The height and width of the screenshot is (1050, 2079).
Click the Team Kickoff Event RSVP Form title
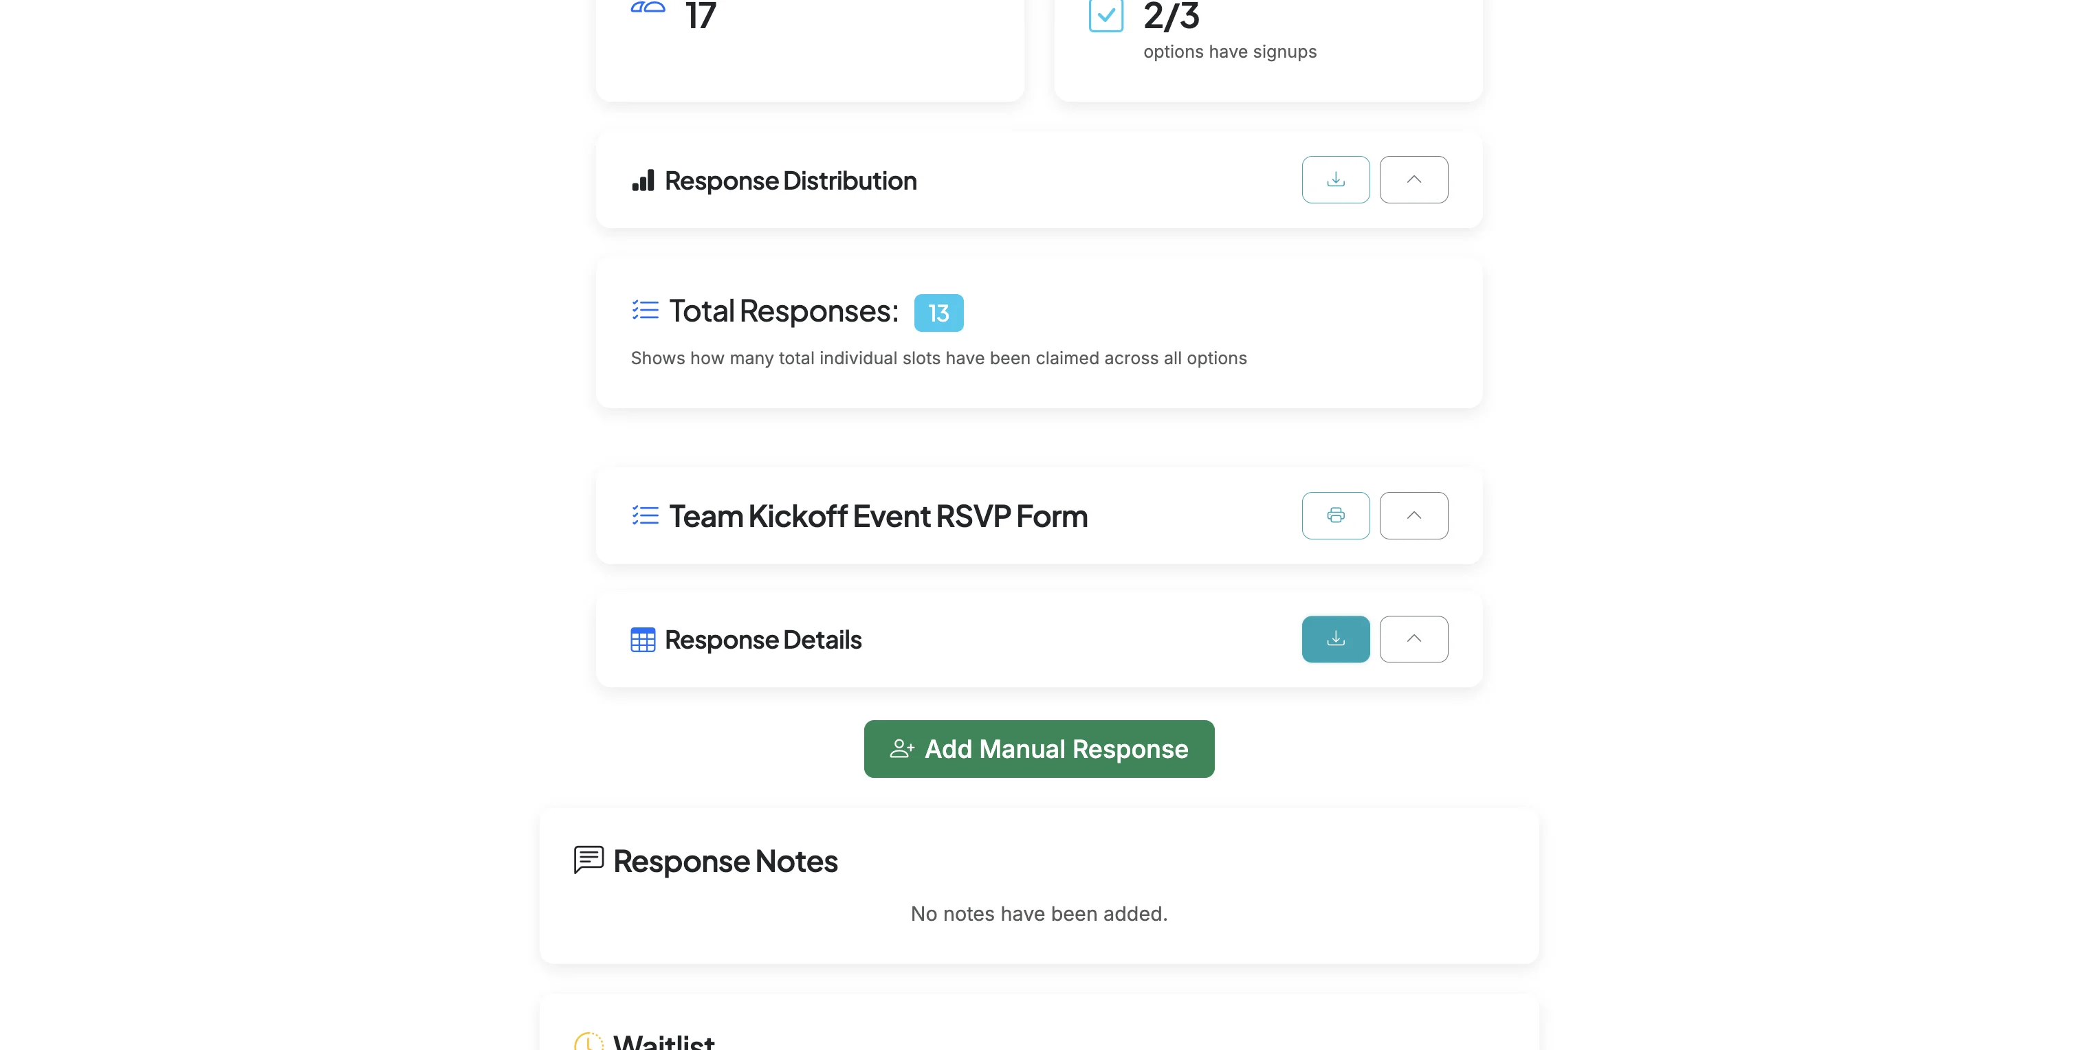(878, 516)
